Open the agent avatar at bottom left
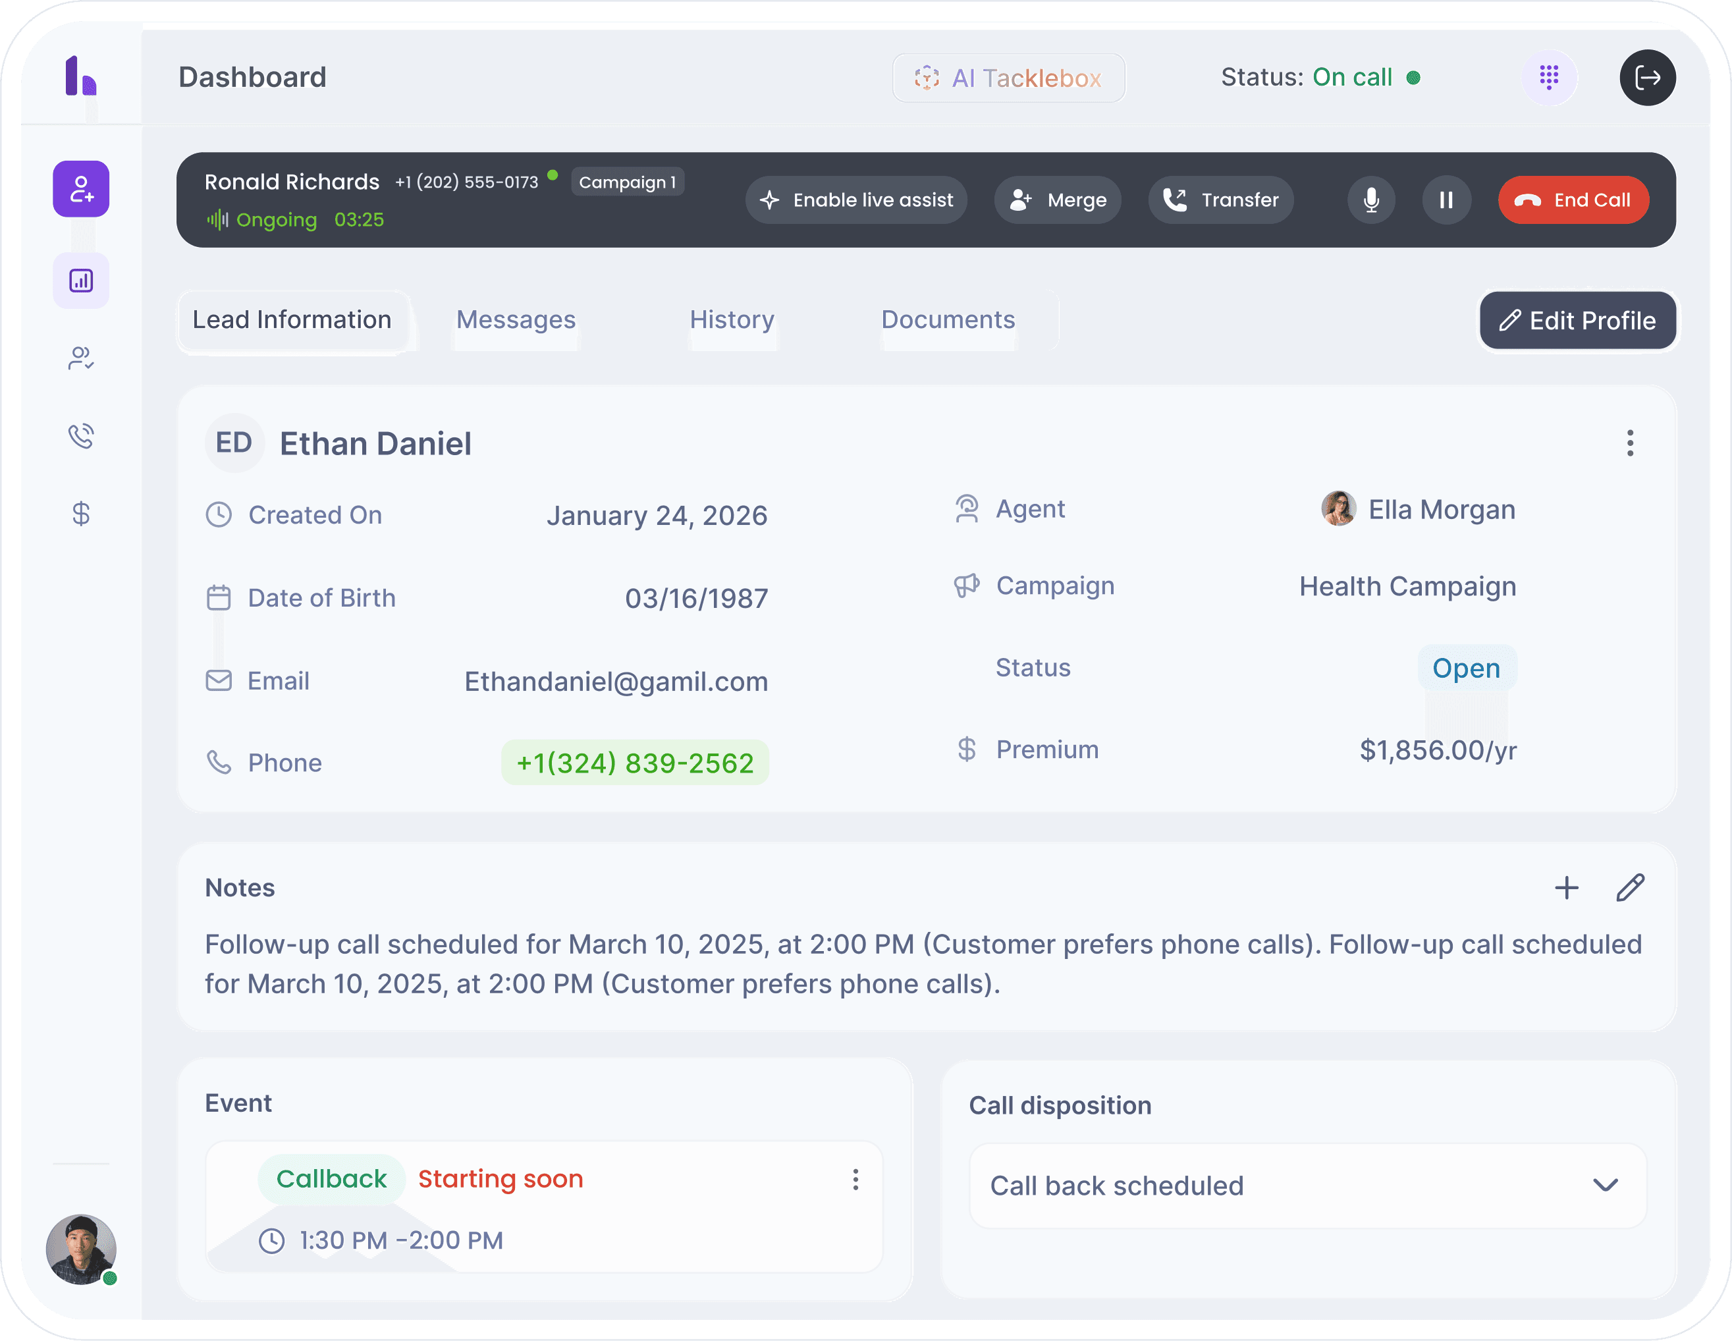This screenshot has height=1341, width=1732. 80,1250
